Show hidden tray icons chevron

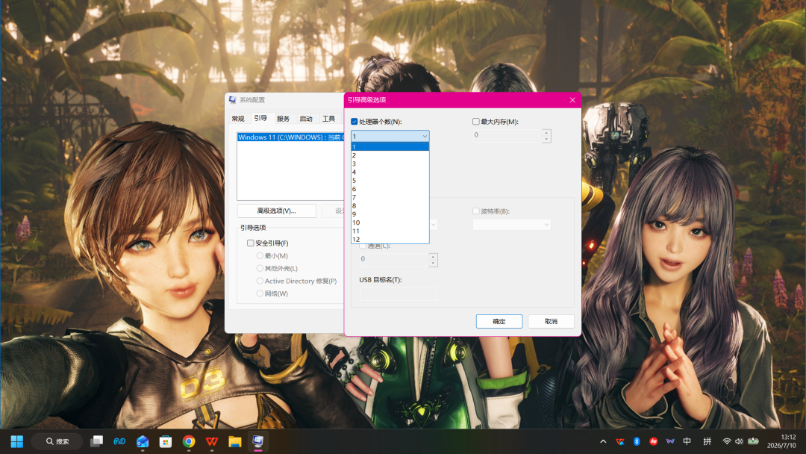coord(603,441)
